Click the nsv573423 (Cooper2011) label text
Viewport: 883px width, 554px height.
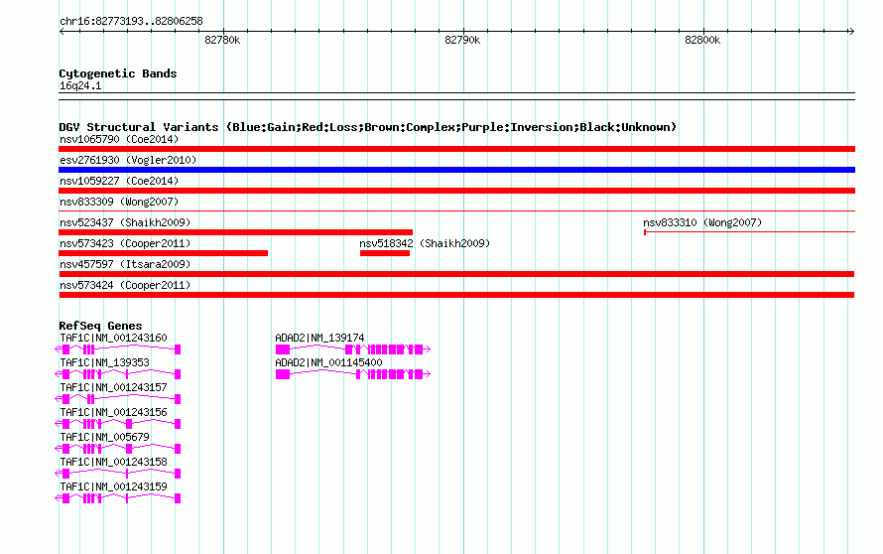pos(125,243)
